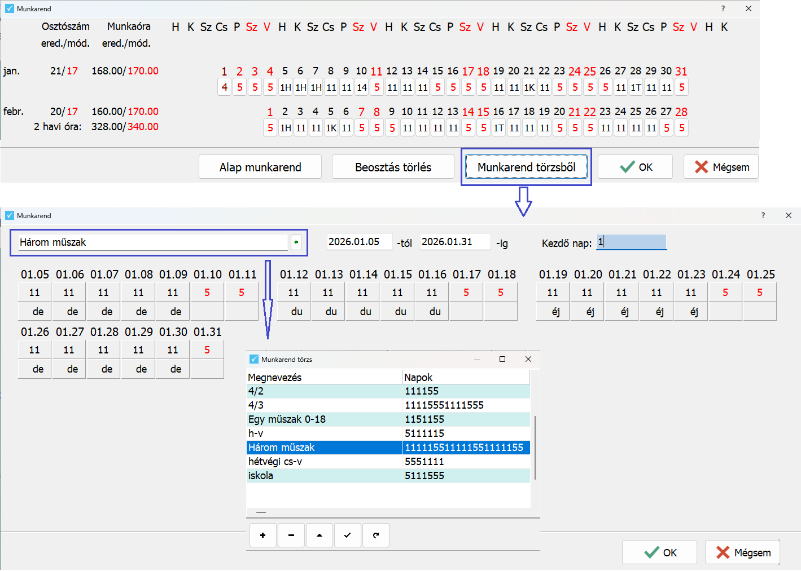Click the help question mark in lower Munkarend dialog

click(763, 215)
